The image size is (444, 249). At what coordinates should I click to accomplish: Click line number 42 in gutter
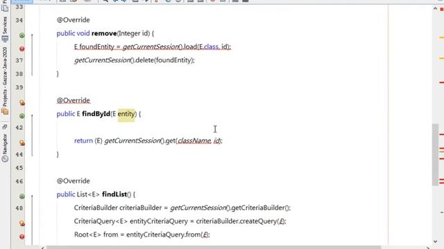tap(19, 127)
